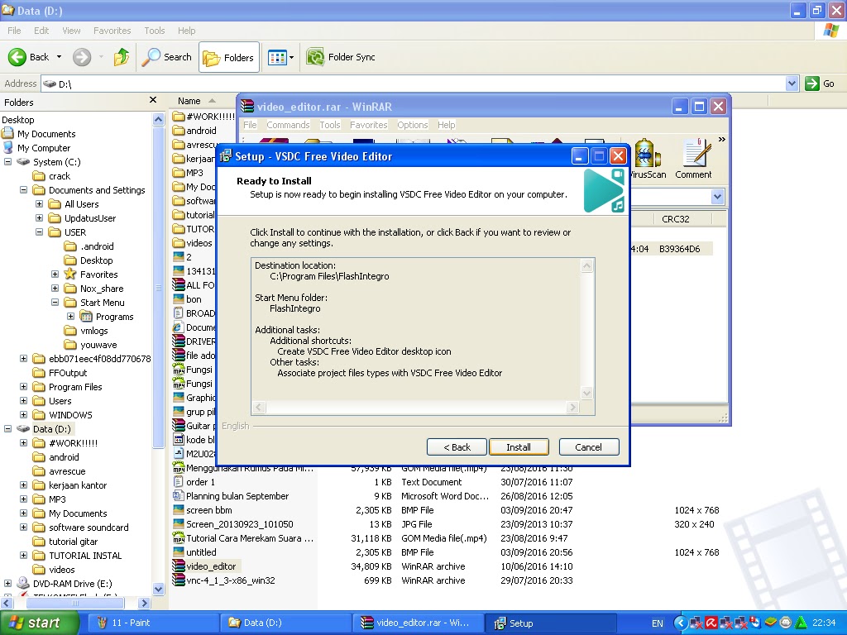Select Planning bulan September document
Viewport: 847px width, 635px height.
click(x=237, y=496)
